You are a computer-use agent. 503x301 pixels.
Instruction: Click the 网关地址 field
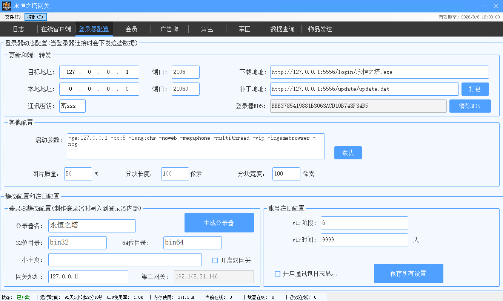click(88, 277)
